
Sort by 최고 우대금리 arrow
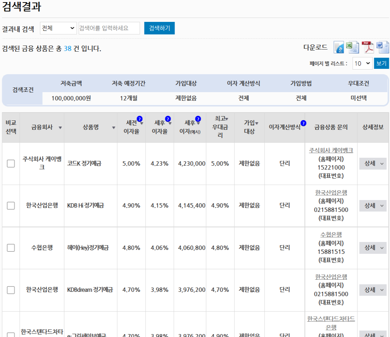click(x=227, y=119)
